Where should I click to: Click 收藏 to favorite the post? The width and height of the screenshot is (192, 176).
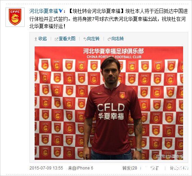click(155, 168)
